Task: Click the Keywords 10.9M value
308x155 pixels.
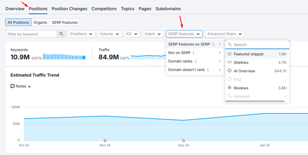Action: tap(20, 57)
